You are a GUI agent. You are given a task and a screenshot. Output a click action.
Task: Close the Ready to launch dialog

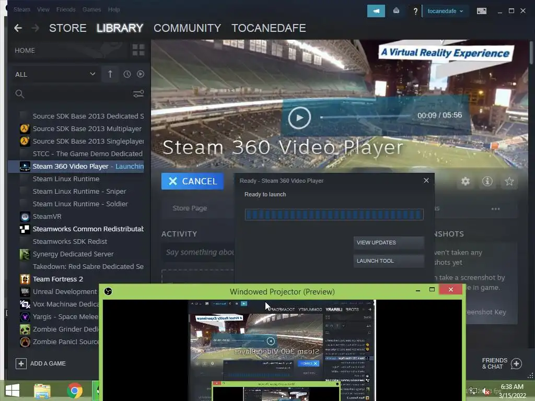[426, 180]
